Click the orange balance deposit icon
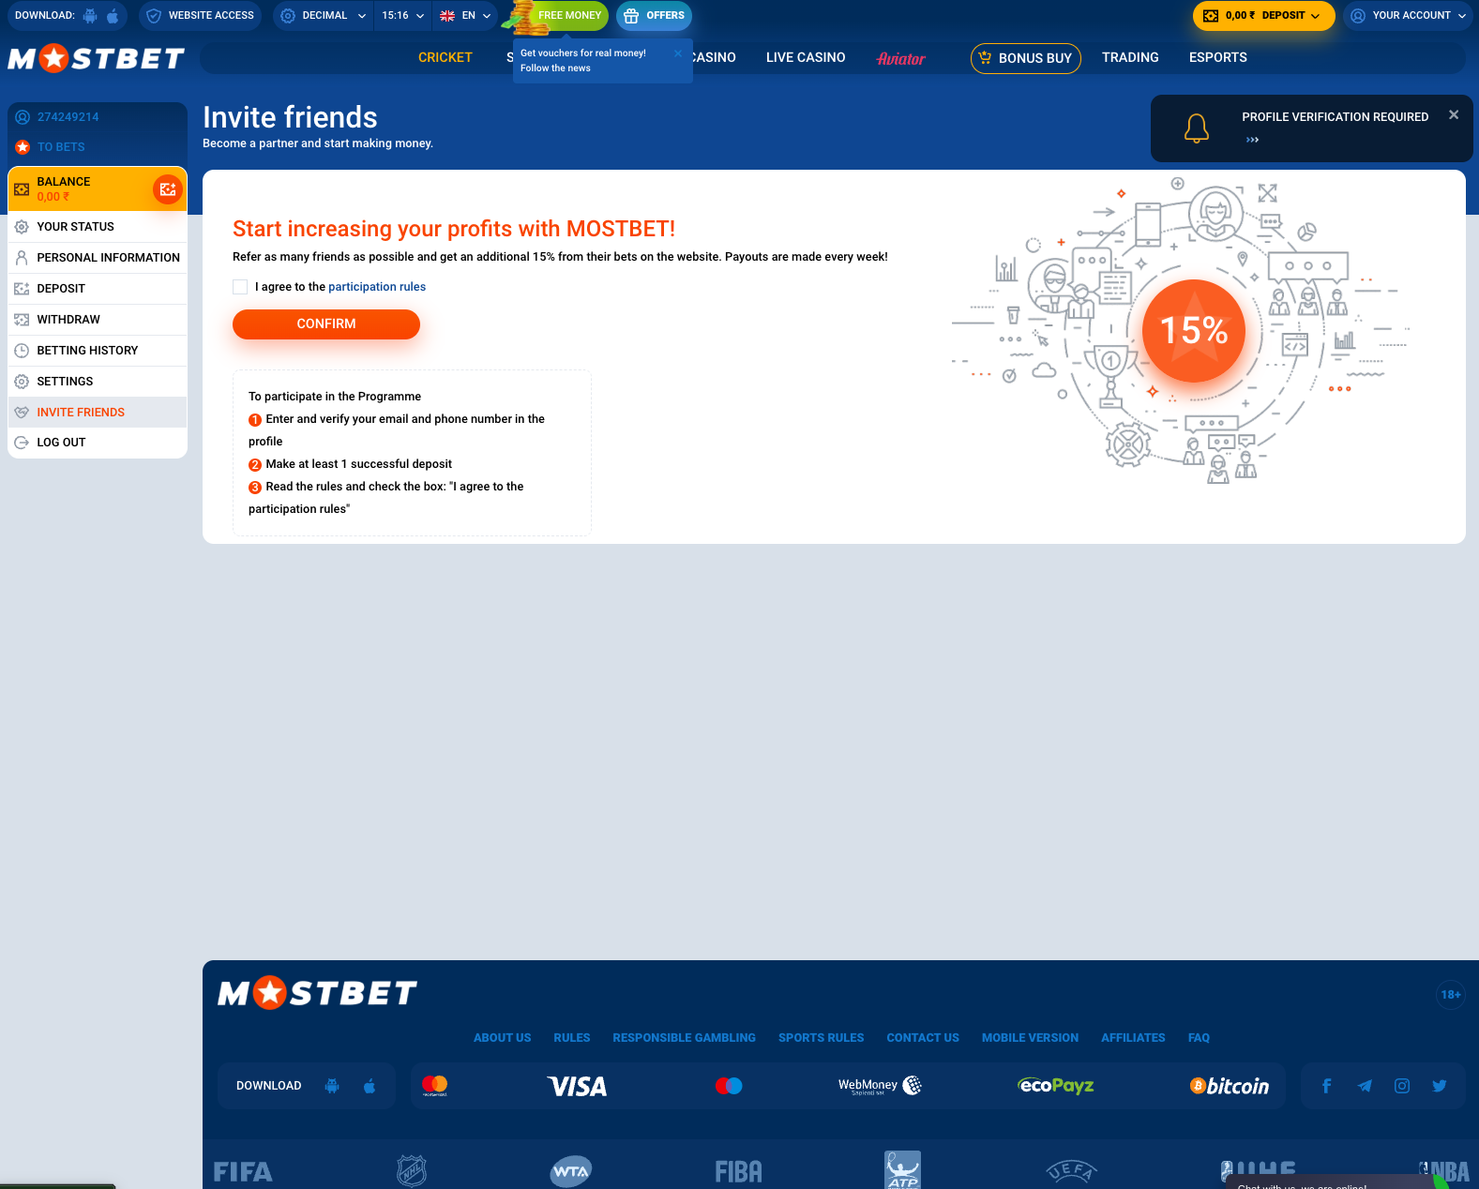1479x1189 pixels. (x=168, y=189)
